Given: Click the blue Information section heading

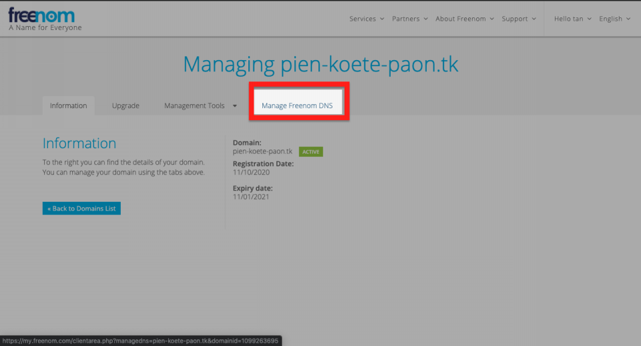Looking at the screenshot, I should pos(79,143).
